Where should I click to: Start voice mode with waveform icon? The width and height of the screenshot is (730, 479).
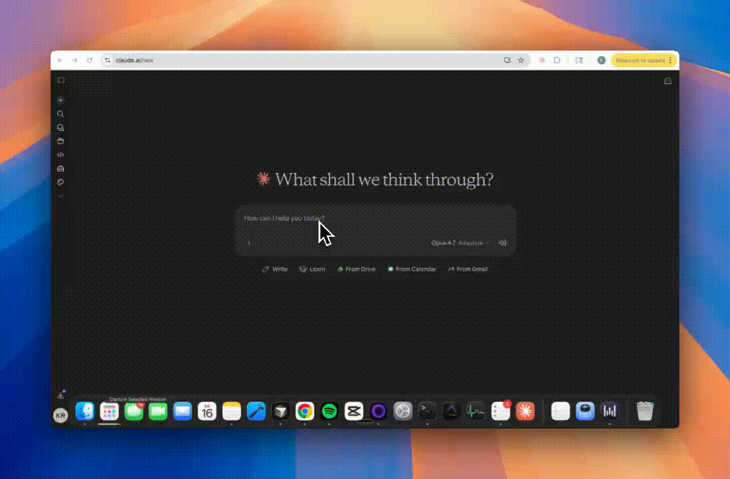point(503,243)
